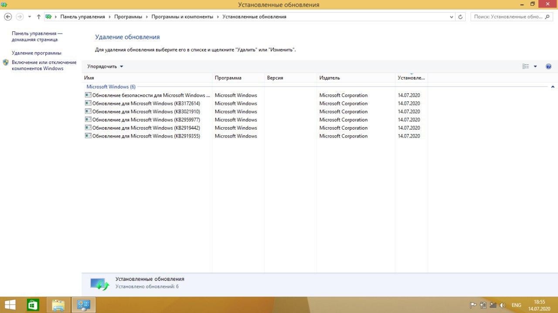The width and height of the screenshot is (558, 313).
Task: Open the Windows Start button
Action: click(10, 305)
